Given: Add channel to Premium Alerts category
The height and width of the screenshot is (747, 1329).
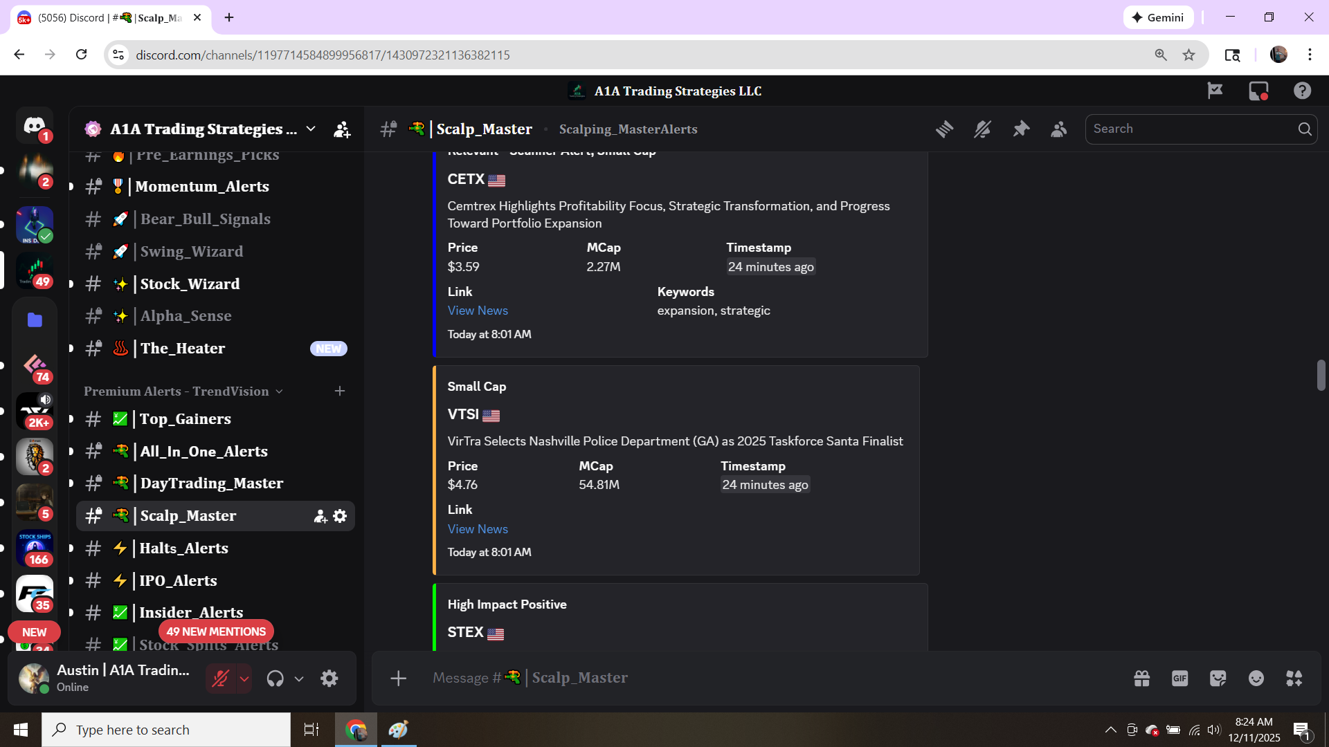Looking at the screenshot, I should click(340, 391).
